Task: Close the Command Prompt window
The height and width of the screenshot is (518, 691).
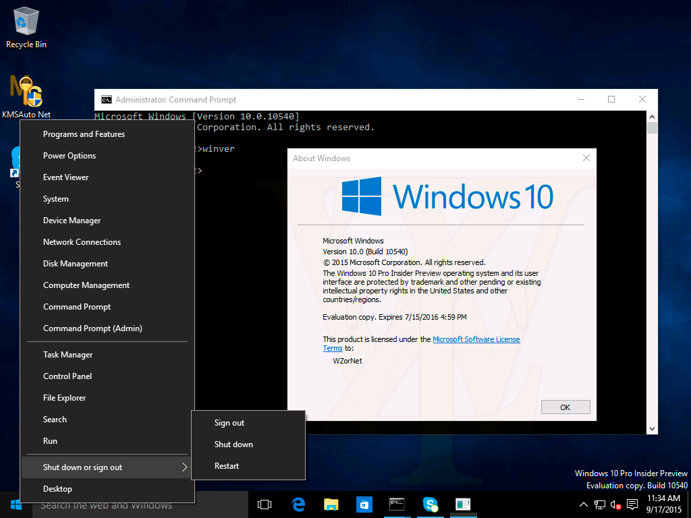Action: pyautogui.click(x=642, y=100)
